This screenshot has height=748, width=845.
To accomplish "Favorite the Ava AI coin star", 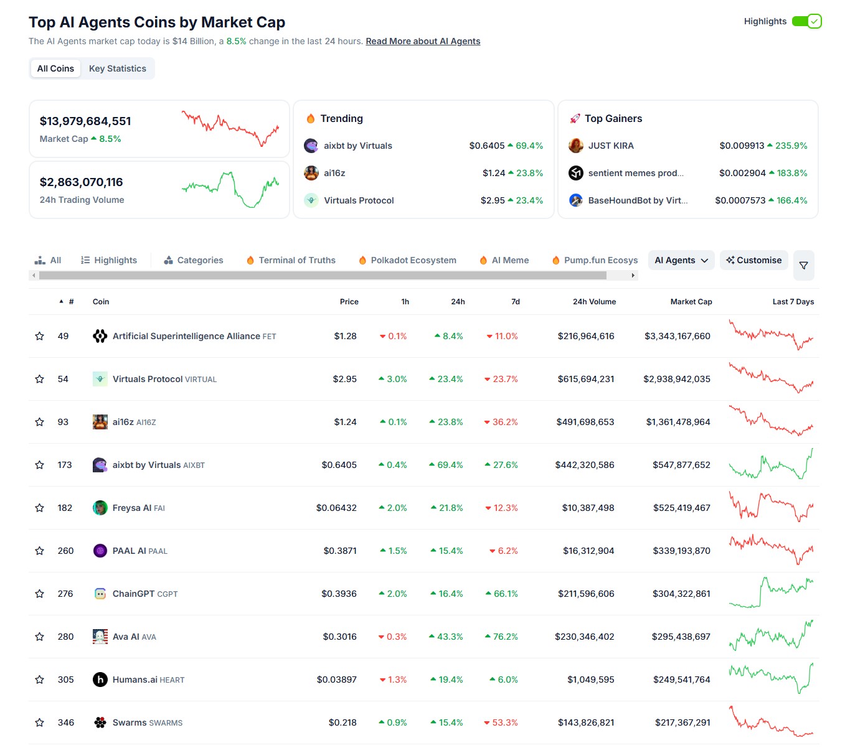I will pyautogui.click(x=40, y=637).
